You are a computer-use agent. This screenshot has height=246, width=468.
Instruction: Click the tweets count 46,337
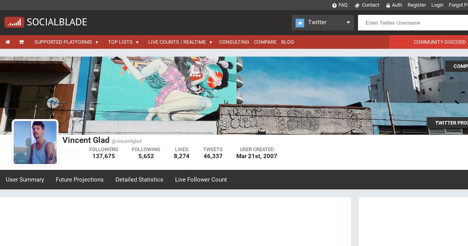pyautogui.click(x=213, y=156)
